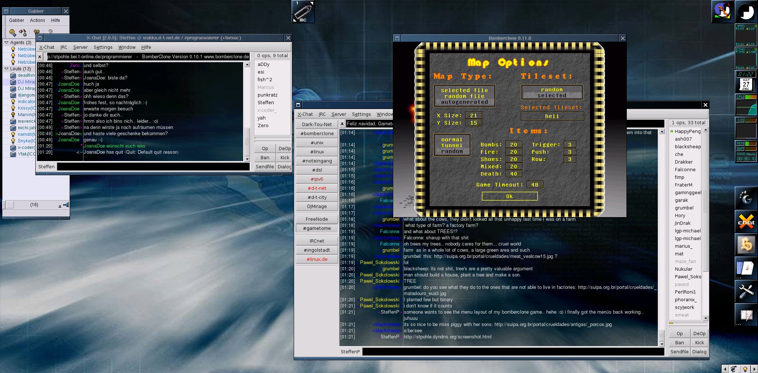Click the scroll up arrow in #programmierer chat
758x373 pixels.
(x=247, y=64)
